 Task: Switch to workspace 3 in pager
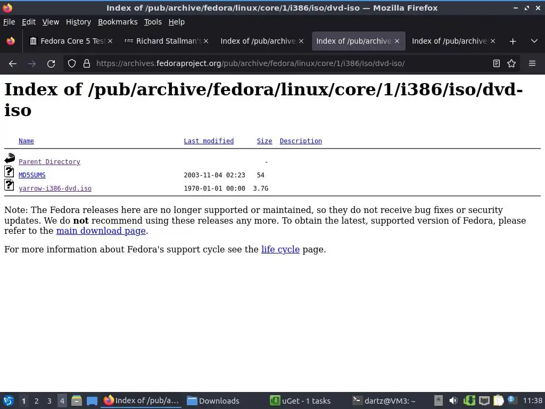click(x=49, y=401)
